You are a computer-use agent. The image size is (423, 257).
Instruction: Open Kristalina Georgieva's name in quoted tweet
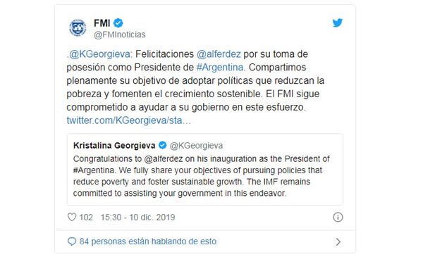[x=114, y=146]
